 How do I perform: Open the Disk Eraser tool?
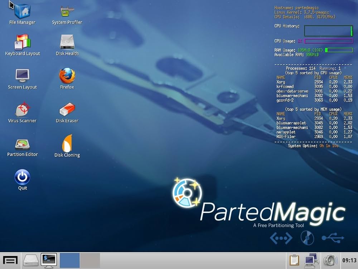(67, 109)
